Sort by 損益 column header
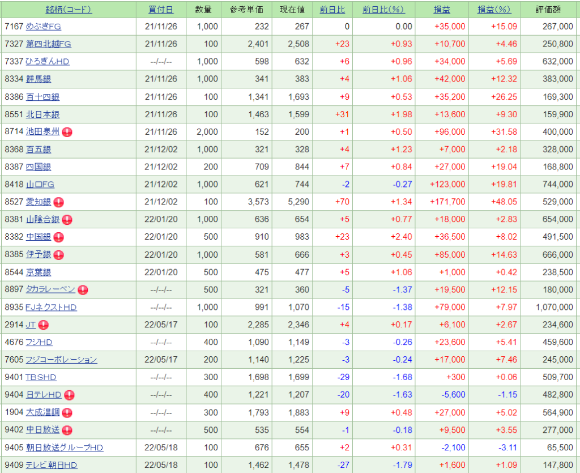The width and height of the screenshot is (580, 473). pyautogui.click(x=442, y=9)
